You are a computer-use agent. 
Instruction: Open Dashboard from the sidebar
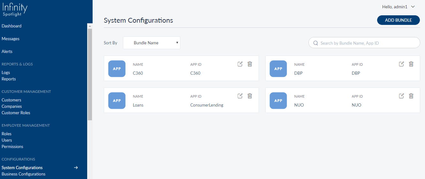[11, 26]
